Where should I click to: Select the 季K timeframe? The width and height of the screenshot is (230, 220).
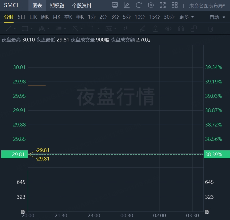pyautogui.click(x=68, y=17)
